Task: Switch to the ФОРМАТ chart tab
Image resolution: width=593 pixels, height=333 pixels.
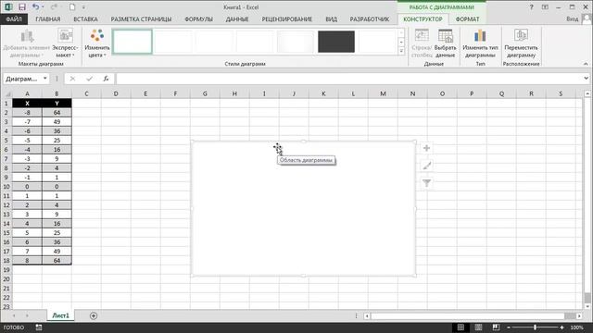Action: (x=467, y=19)
